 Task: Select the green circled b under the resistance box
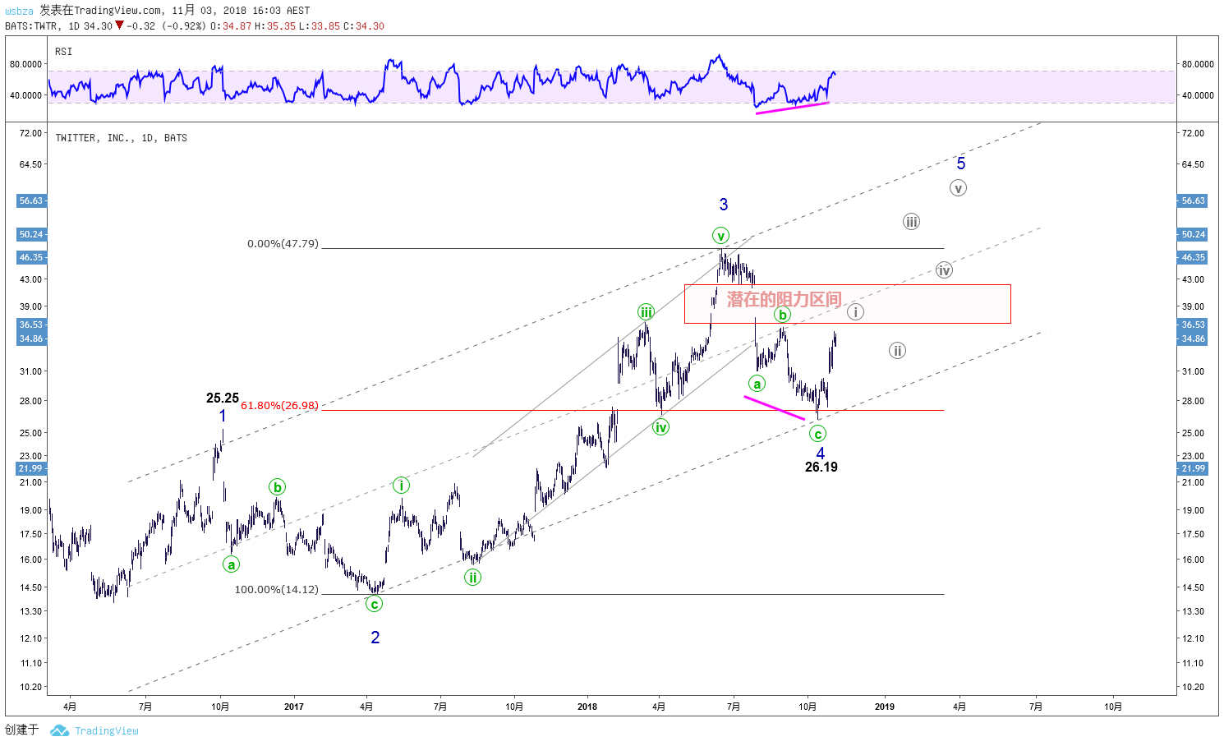point(782,315)
